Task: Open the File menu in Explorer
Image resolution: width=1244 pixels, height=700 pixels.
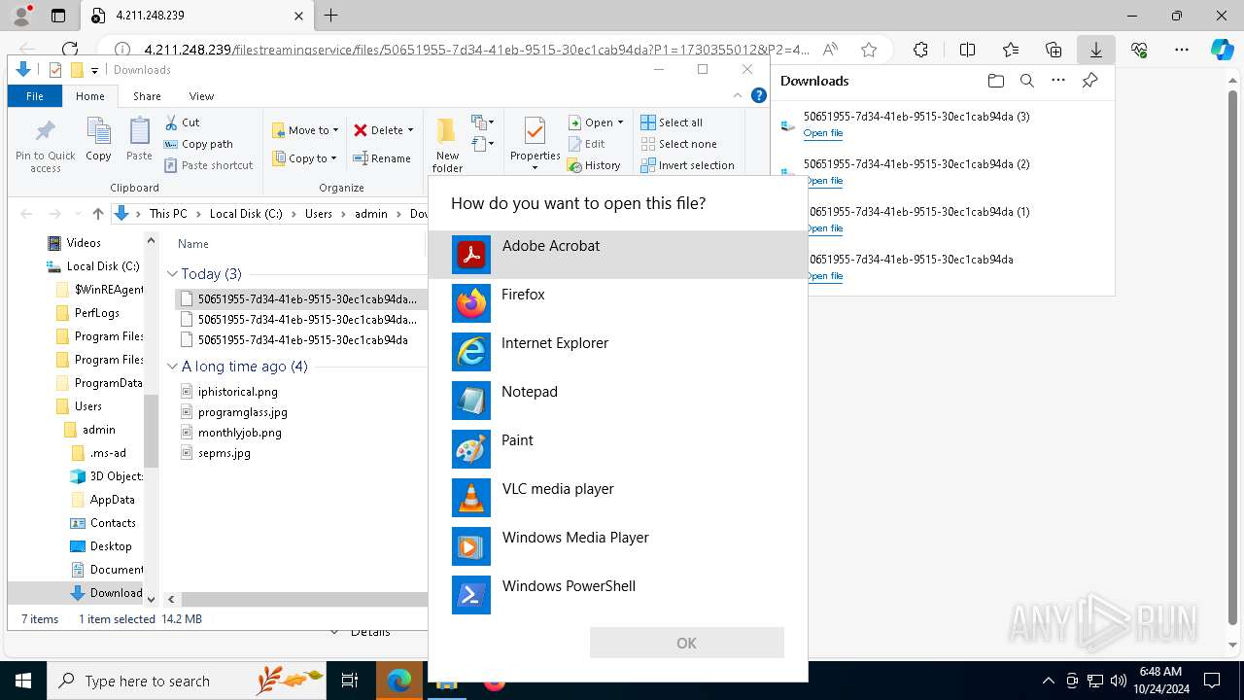Action: click(x=35, y=96)
